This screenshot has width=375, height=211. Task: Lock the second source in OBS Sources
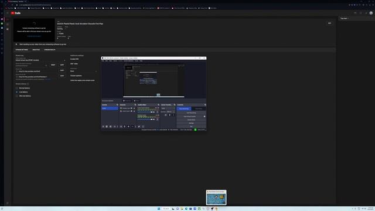(134, 111)
